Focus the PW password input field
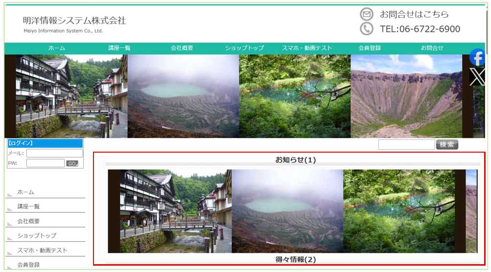Image resolution: width=491 pixels, height=272 pixels. 46,163
